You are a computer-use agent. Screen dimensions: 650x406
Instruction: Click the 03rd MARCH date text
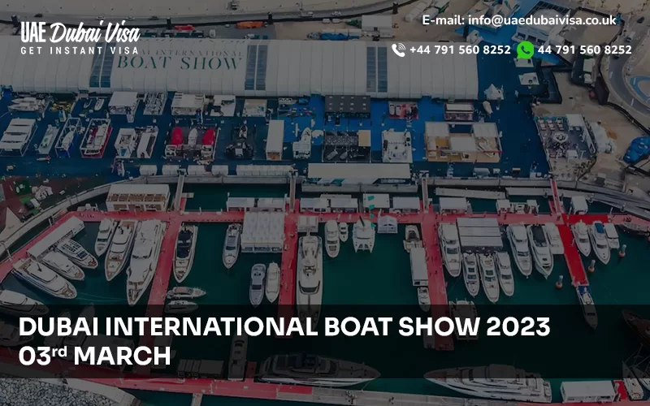[94, 355]
